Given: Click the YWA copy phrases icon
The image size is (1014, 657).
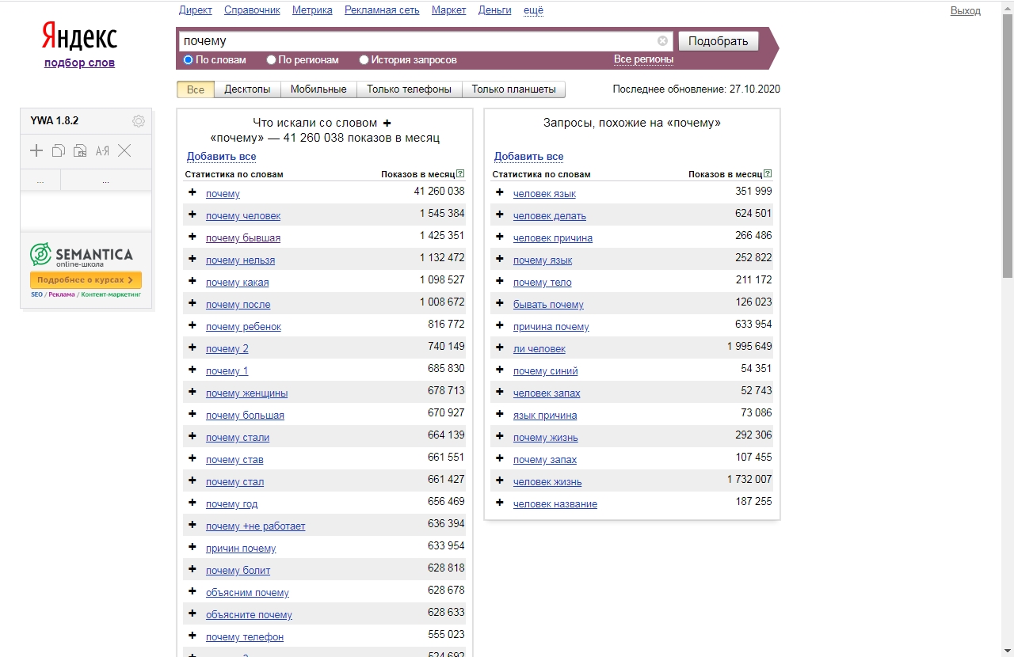Looking at the screenshot, I should (59, 150).
